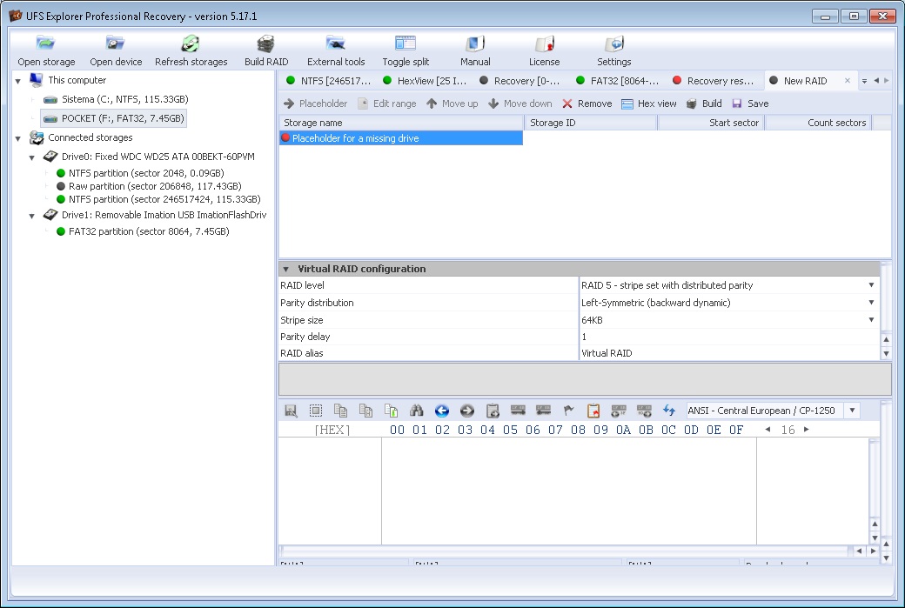This screenshot has height=608, width=905.
Task: Open the tab list dropdown arrow
Action: pos(864,82)
